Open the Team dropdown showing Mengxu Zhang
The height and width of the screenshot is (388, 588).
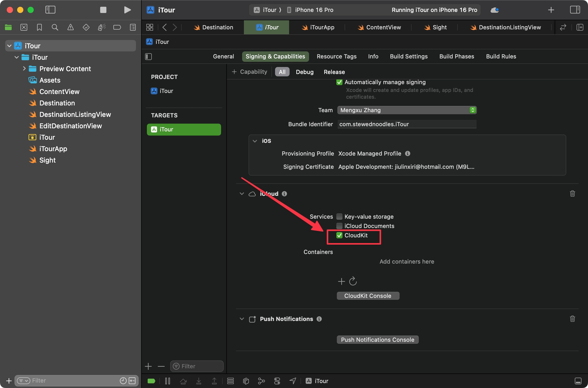tap(407, 110)
